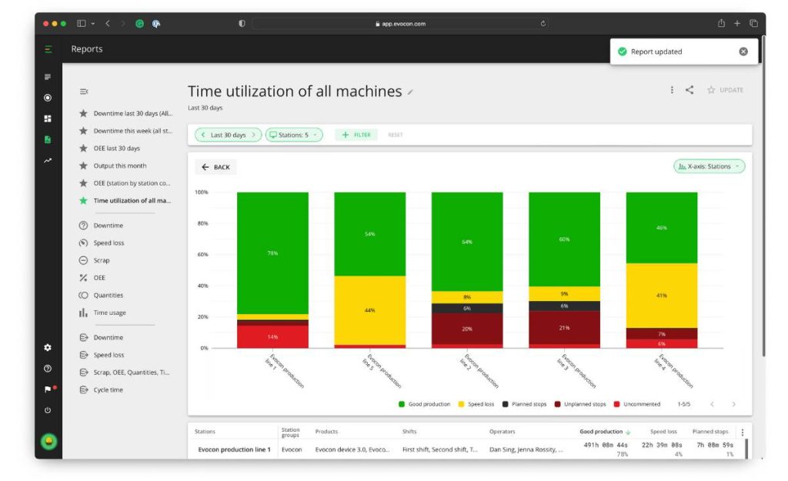Open Scrap, OEE, Quantities export item

point(124,372)
